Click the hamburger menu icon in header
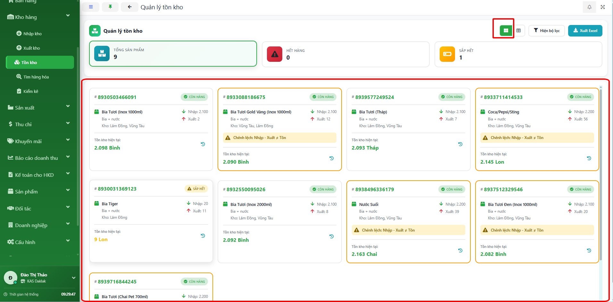Viewport: 613px width, 302px height. [91, 7]
